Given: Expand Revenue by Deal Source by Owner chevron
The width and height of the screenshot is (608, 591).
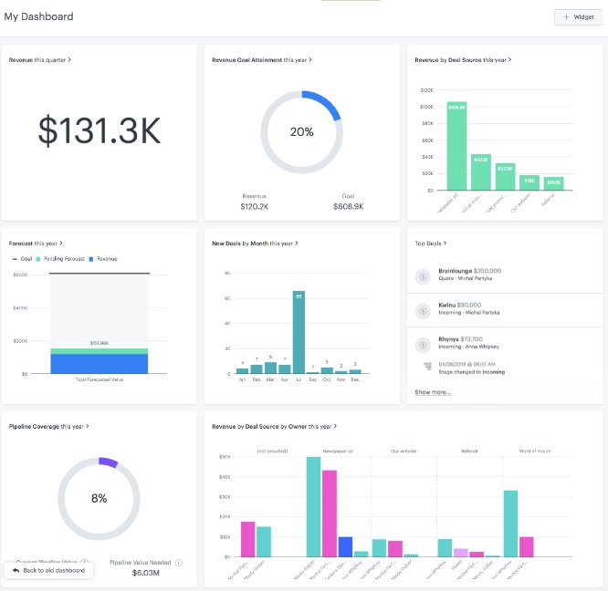Looking at the screenshot, I should pos(335,426).
